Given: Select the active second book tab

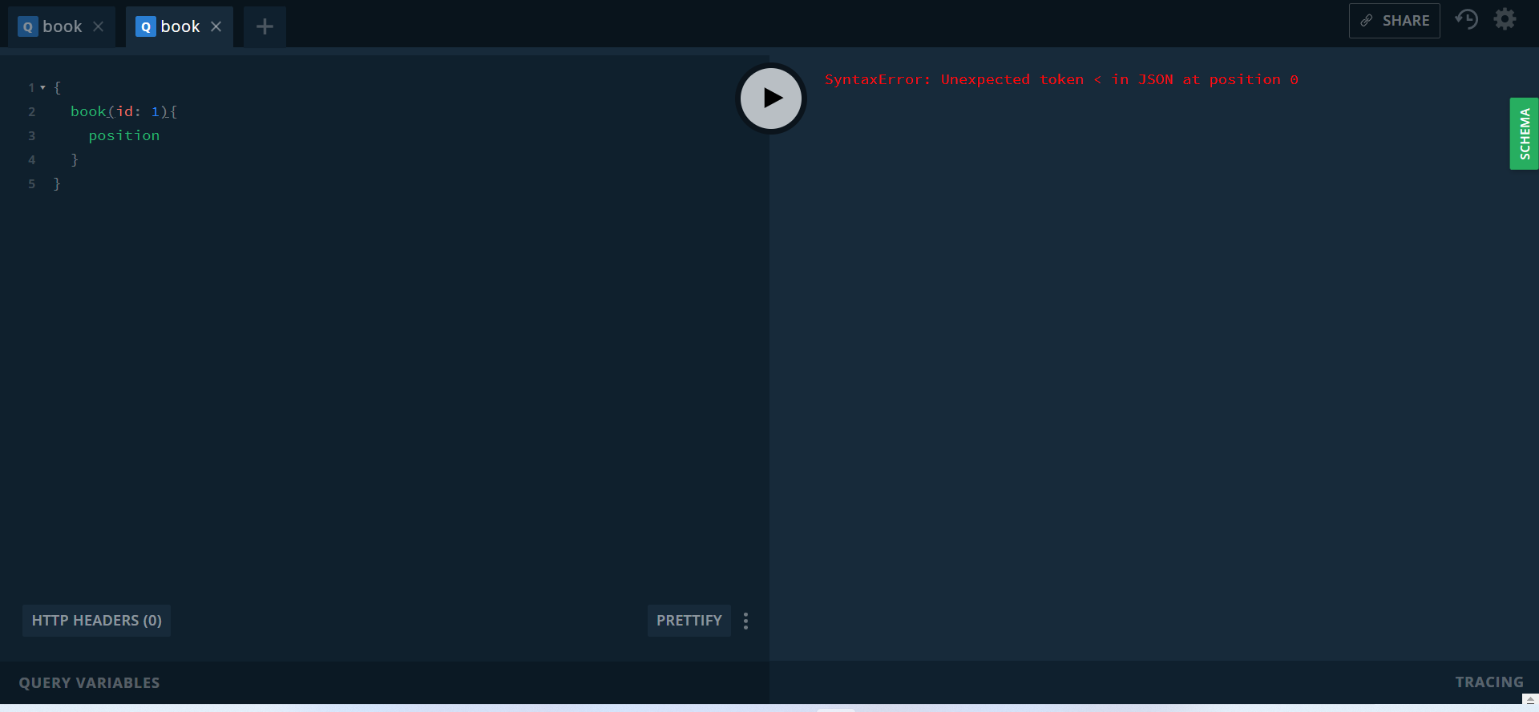Looking at the screenshot, I should 180,26.
